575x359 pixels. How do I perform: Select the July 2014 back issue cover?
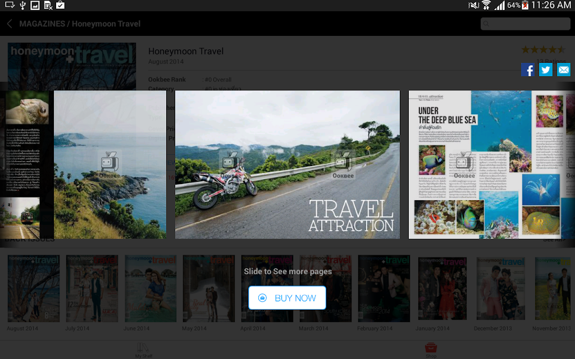pos(92,289)
